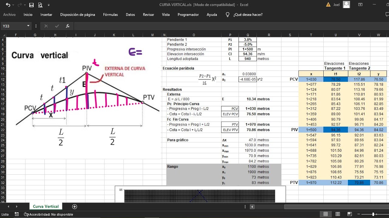This screenshot has width=389, height=218.
Task: Open the undo history dropdown arrow
Action: [13, 5]
